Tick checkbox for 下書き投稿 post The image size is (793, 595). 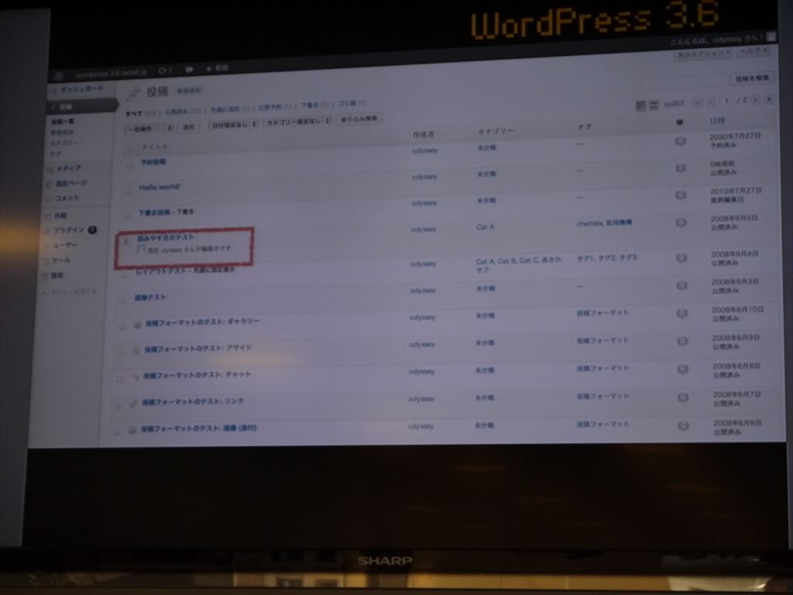[x=127, y=216]
